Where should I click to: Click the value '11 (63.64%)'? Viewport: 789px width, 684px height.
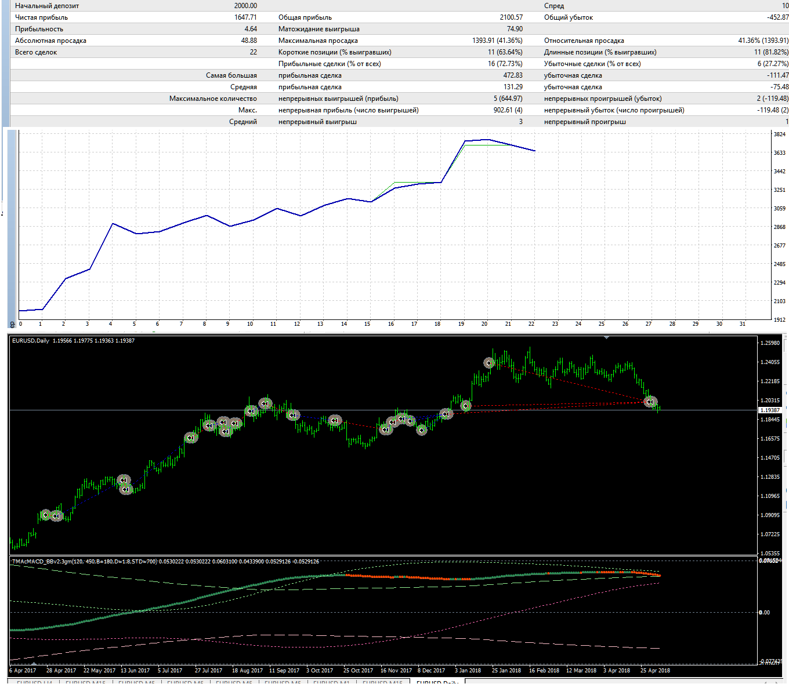click(x=505, y=52)
